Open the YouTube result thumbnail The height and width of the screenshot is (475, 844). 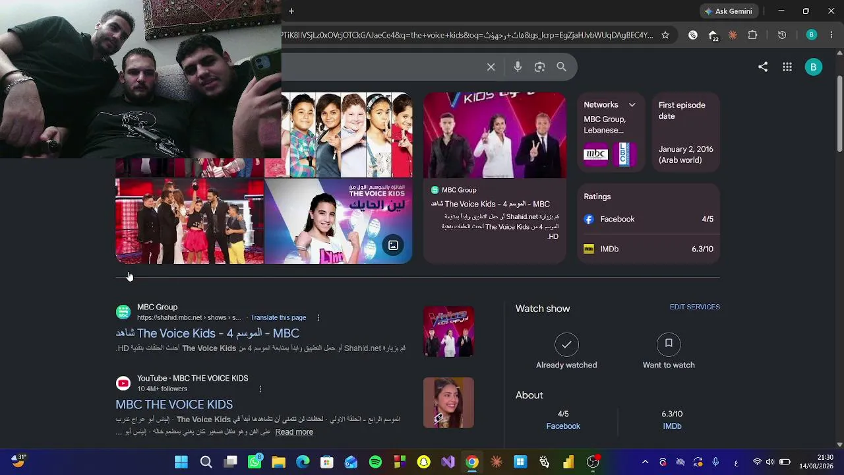pos(448,402)
